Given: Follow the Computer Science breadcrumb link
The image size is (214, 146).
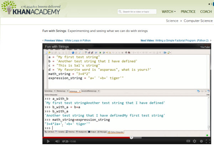Looking at the screenshot, I should [x=198, y=21].
